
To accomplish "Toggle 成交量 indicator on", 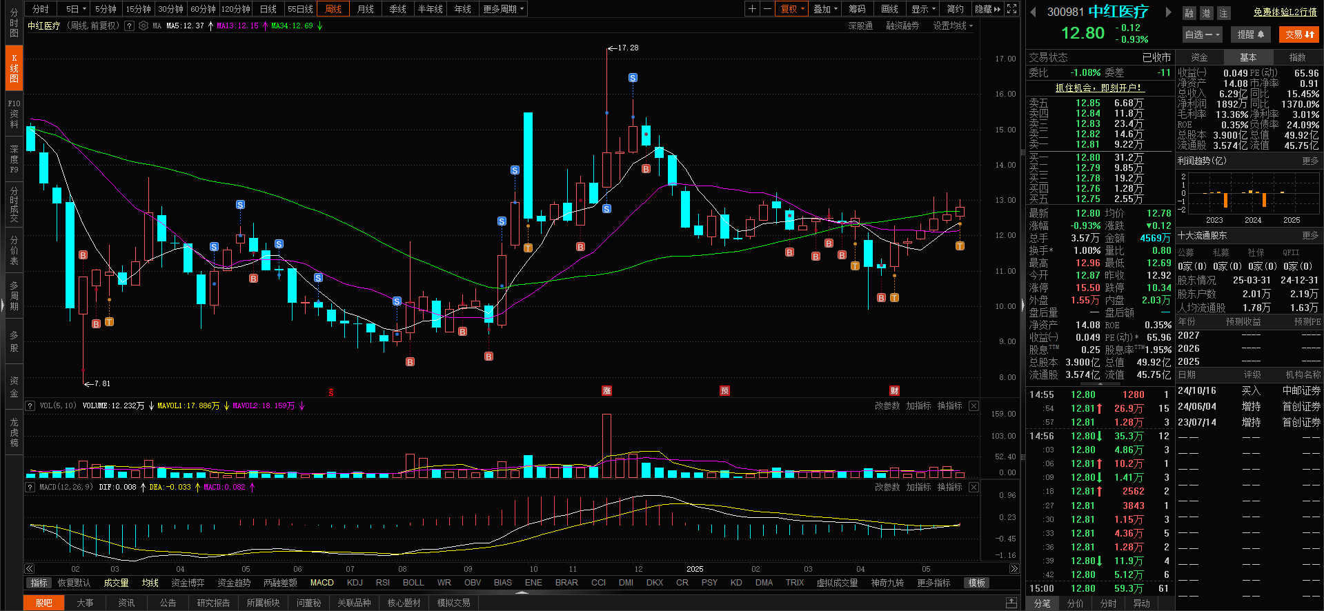I will click(116, 583).
